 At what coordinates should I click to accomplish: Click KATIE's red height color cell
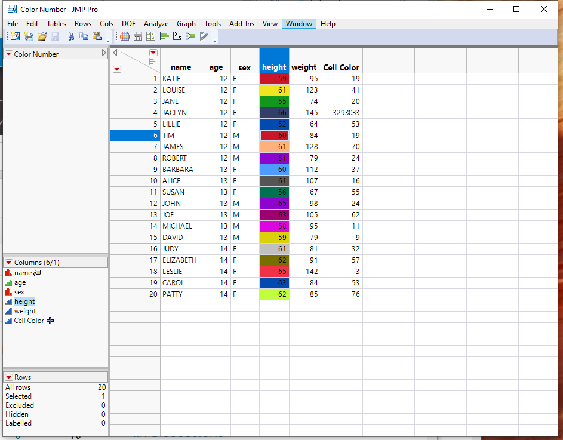coord(274,78)
